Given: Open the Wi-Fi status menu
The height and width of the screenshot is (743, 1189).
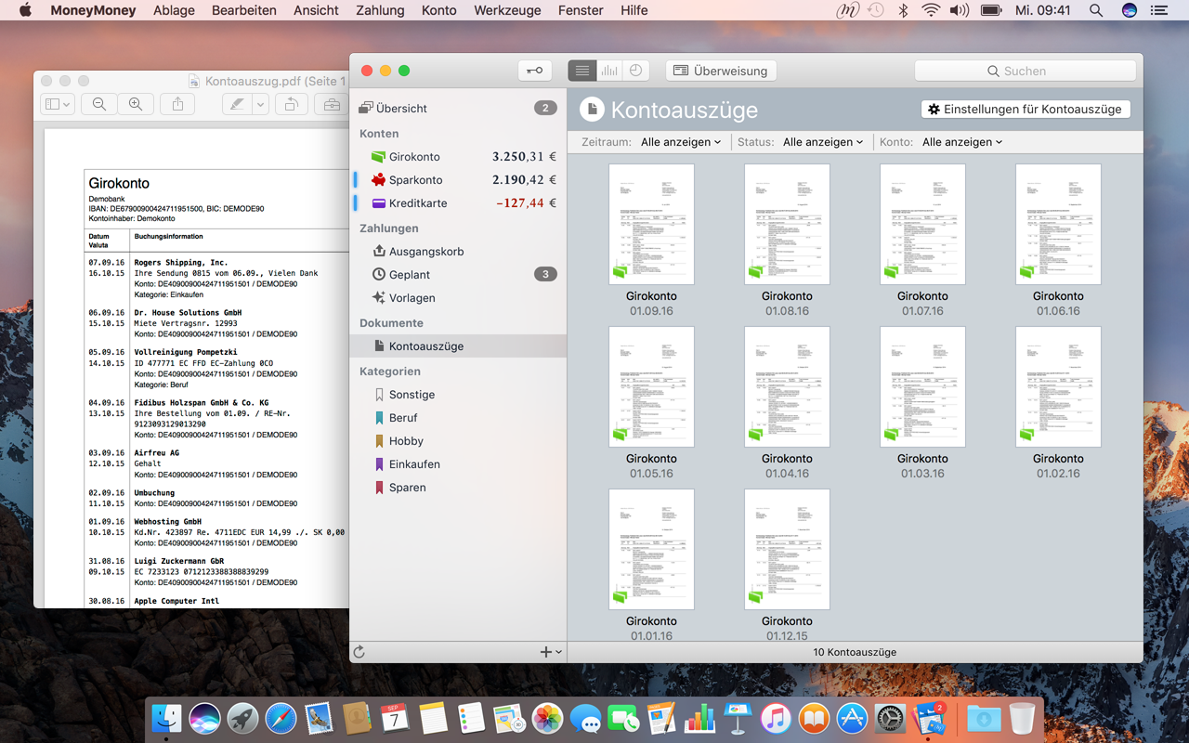Looking at the screenshot, I should tap(931, 10).
